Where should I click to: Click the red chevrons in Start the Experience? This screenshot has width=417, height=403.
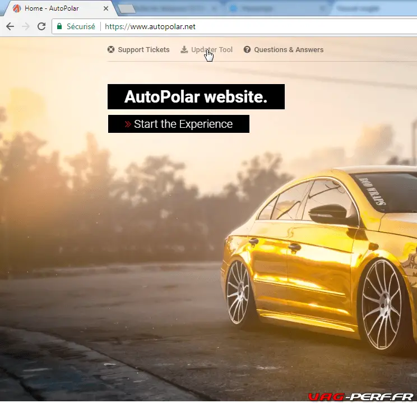click(128, 124)
